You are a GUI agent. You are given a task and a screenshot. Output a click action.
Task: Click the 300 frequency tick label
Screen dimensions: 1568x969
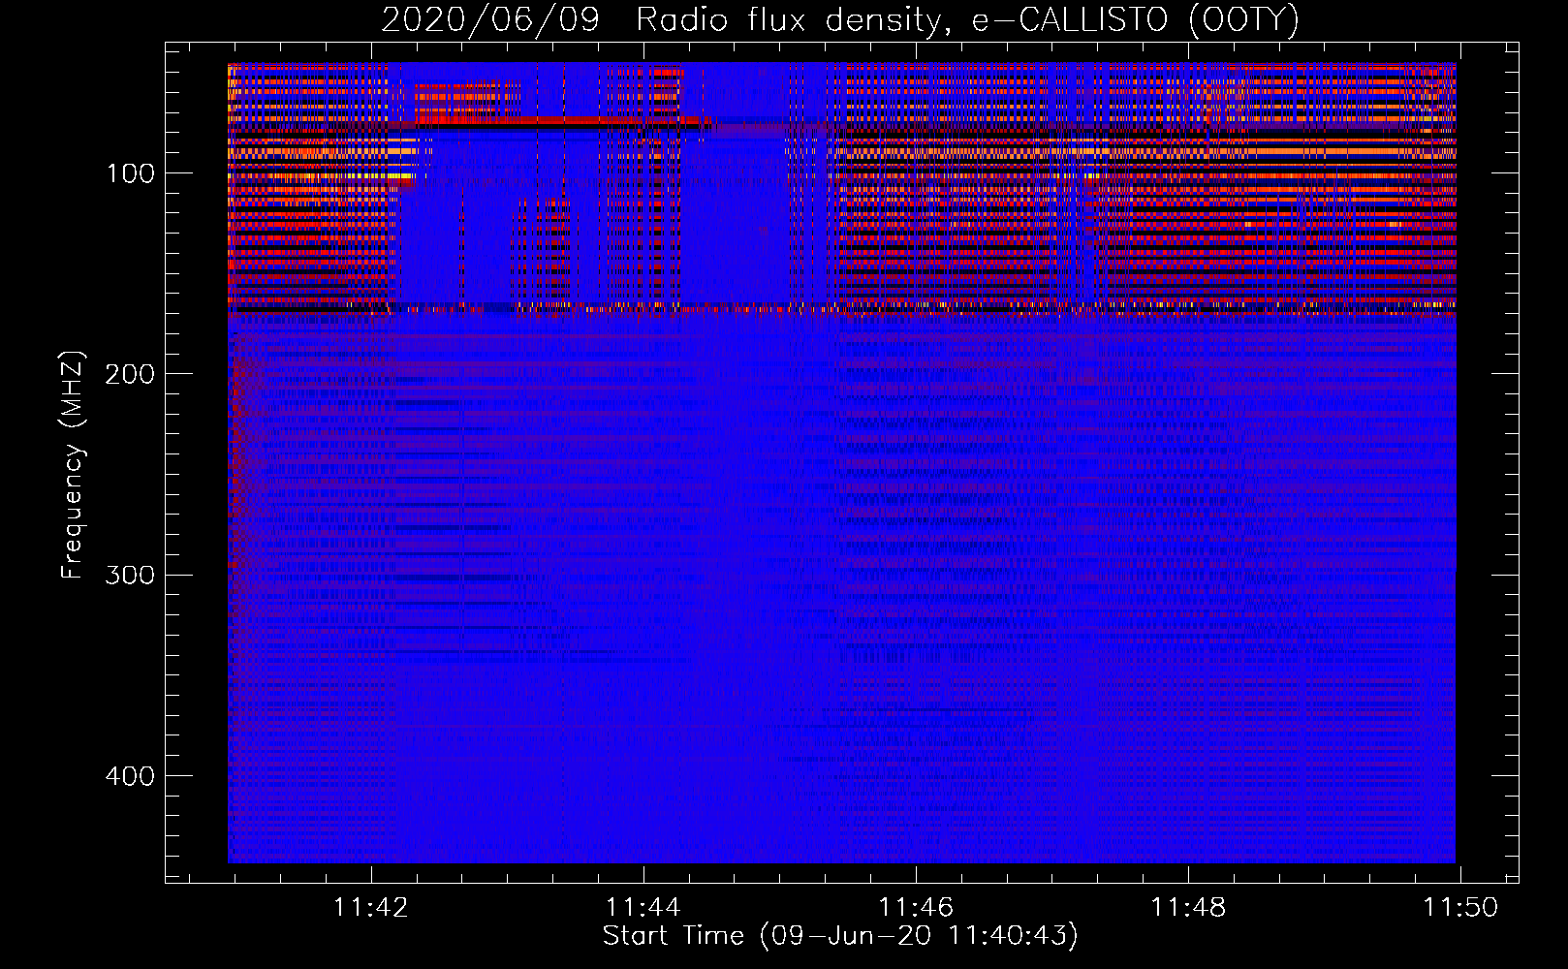[x=130, y=575]
